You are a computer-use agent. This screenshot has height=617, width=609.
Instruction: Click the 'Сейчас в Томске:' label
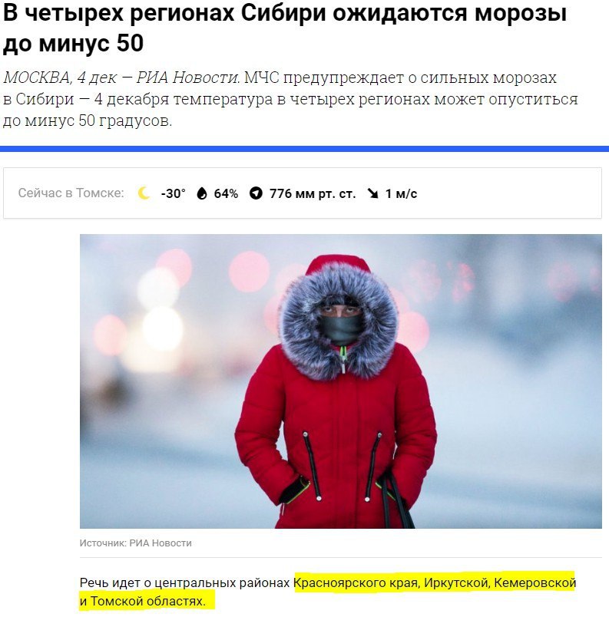coord(71,193)
